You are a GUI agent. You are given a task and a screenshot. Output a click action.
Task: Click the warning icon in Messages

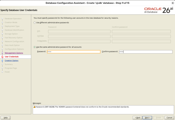(34, 107)
